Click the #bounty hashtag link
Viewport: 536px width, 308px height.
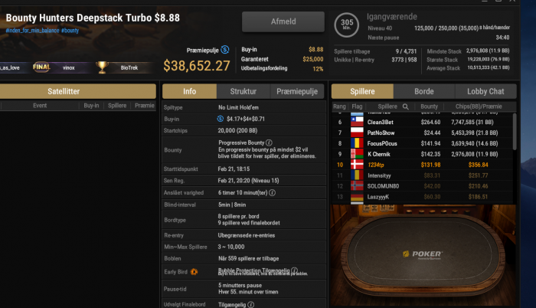coord(70,31)
